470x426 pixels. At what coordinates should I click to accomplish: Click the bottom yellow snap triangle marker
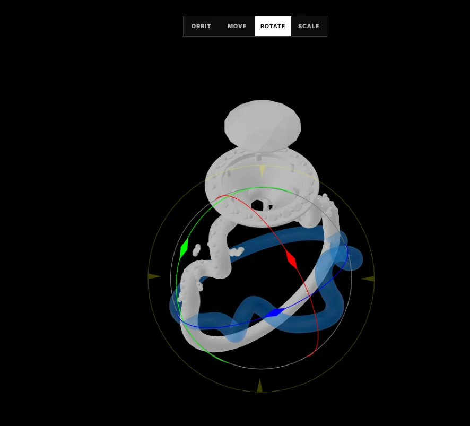260,384
